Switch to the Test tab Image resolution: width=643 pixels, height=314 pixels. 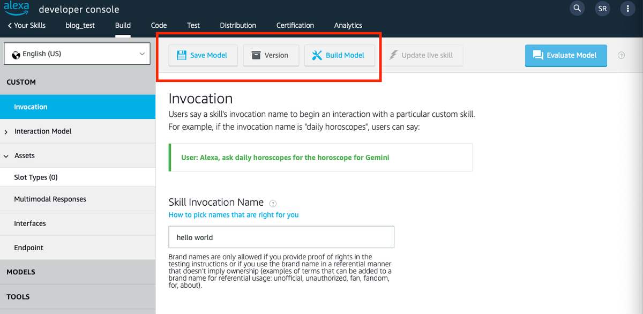(193, 25)
